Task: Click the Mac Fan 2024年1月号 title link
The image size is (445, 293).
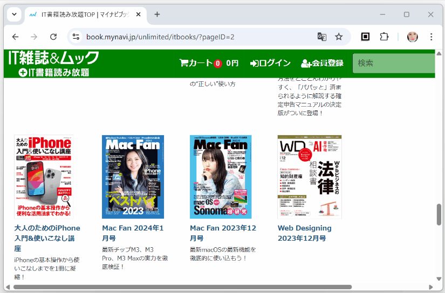Action: 133,233
